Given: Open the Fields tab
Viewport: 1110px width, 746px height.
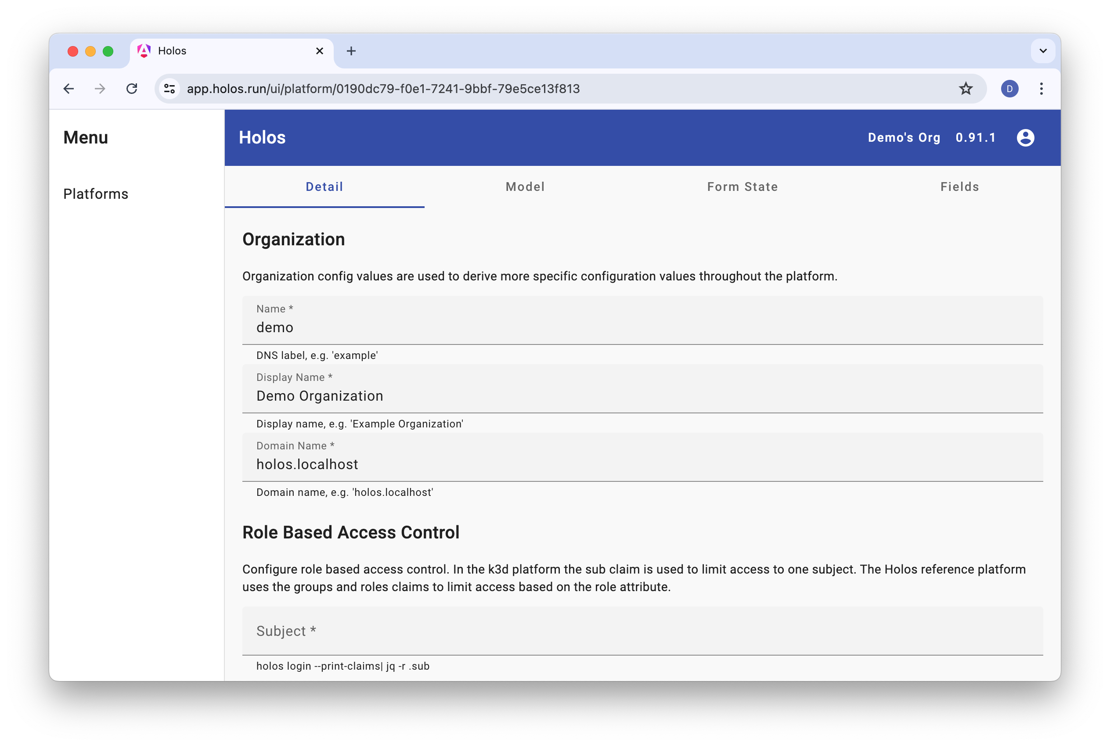Looking at the screenshot, I should click(x=959, y=187).
